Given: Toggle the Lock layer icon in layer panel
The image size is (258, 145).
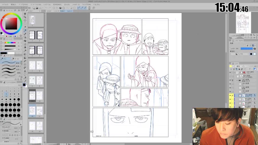Looking at the screenshot, I should [239, 69].
